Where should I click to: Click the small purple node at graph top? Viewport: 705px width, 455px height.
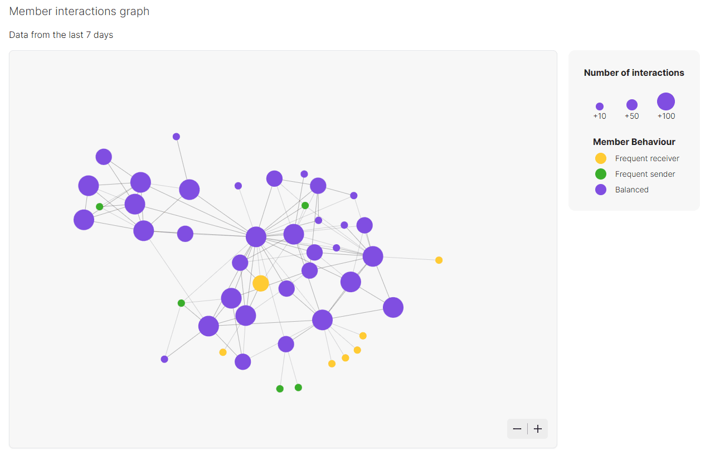(176, 137)
